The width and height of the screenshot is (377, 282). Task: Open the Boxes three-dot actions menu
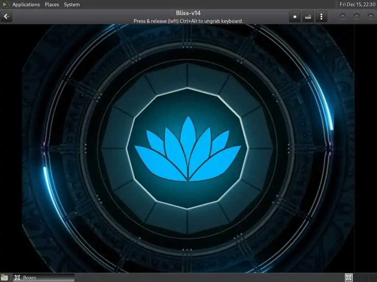pyautogui.click(x=321, y=17)
